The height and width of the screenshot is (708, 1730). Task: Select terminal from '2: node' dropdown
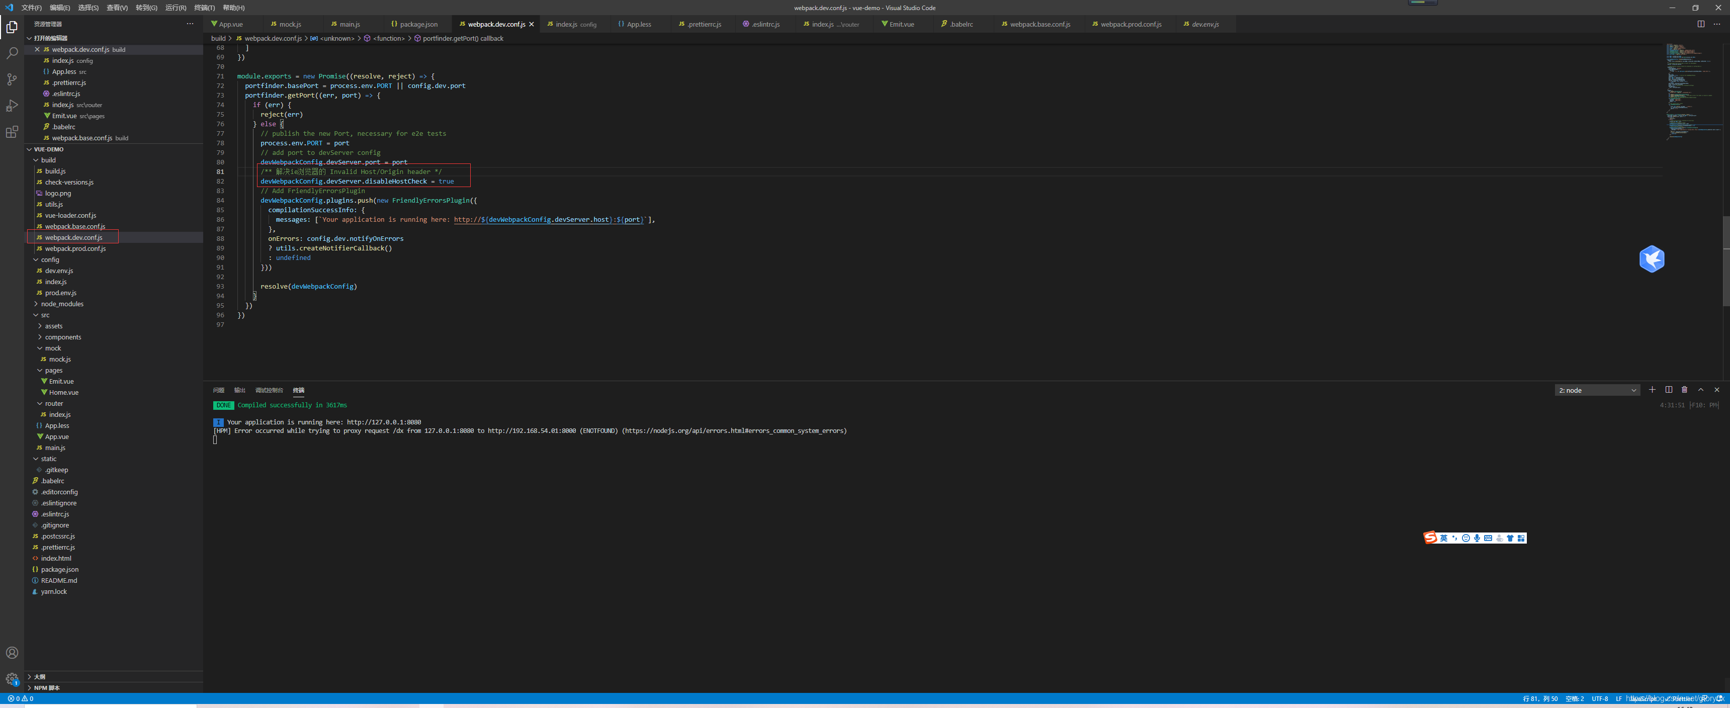coord(1597,390)
